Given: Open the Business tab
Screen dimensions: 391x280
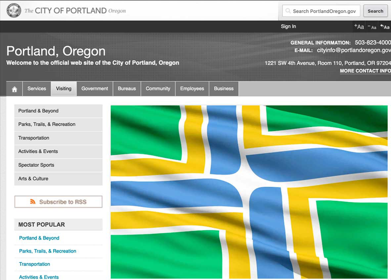Looking at the screenshot, I should (x=224, y=89).
